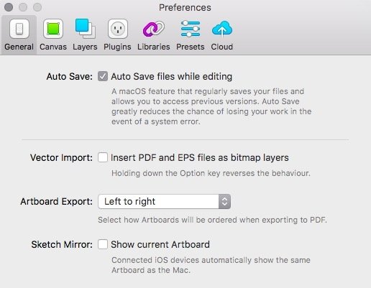Click the Auto Save files while editing label
Screen dimensions: 371x288
tap(171, 77)
